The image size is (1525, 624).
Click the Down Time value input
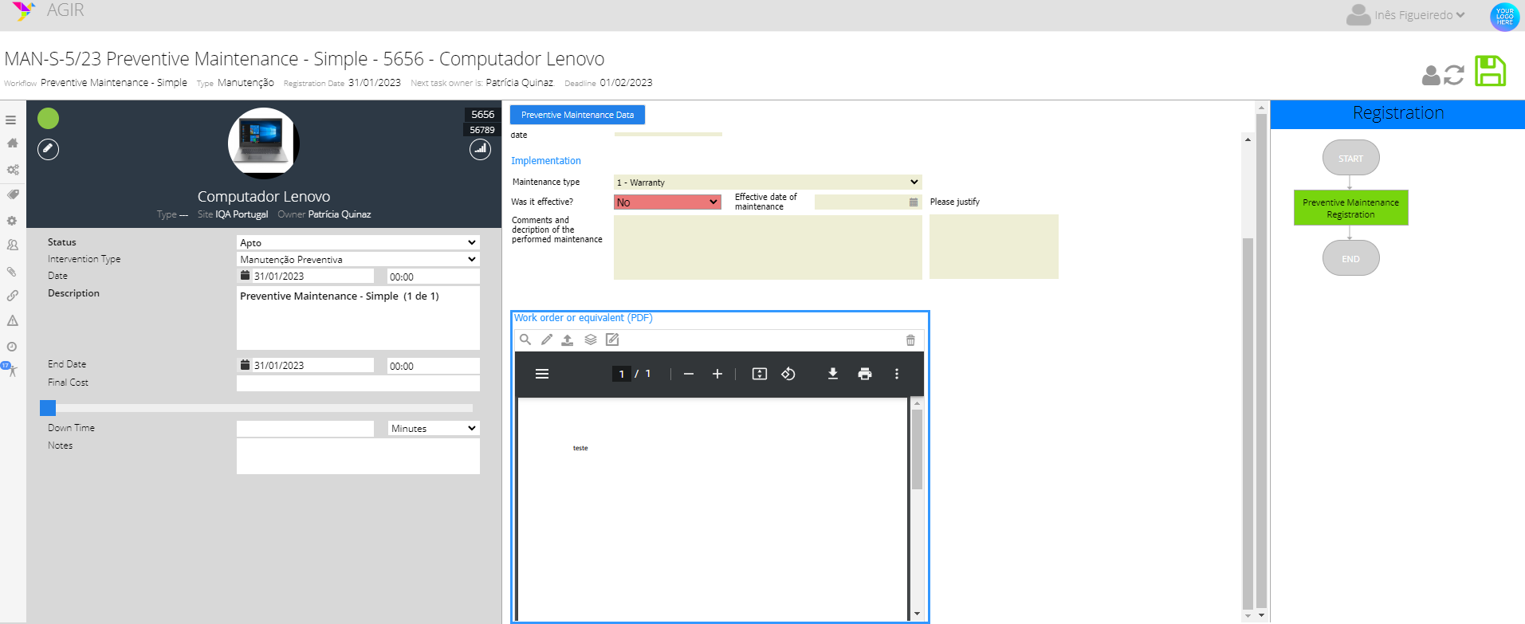click(x=305, y=428)
